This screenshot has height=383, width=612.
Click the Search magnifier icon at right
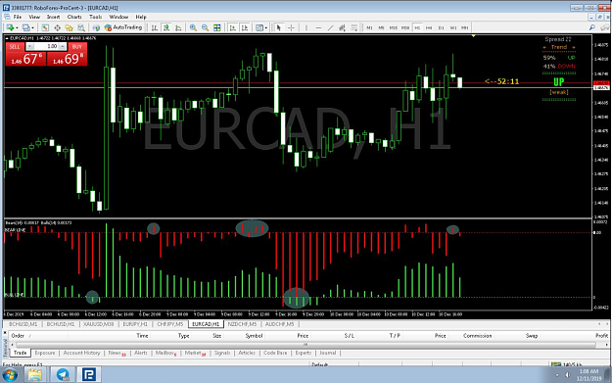[592, 27]
